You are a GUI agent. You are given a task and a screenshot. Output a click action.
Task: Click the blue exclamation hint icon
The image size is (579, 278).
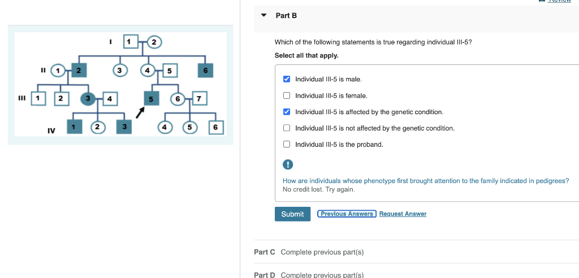coord(288,166)
